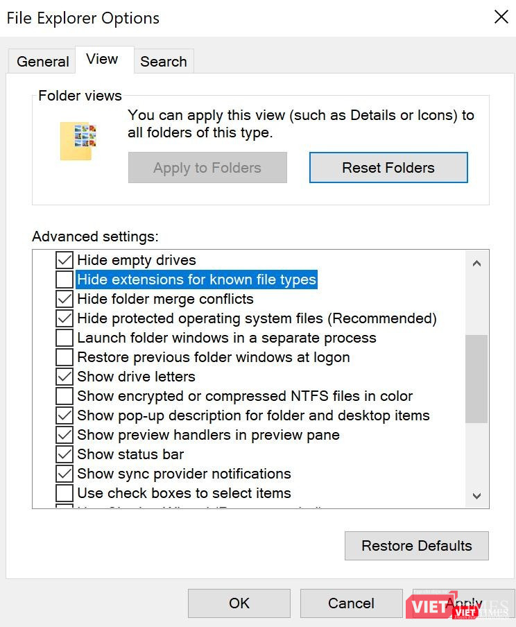Click the scroll-up arrow in settings list
This screenshot has height=627, width=516.
[x=476, y=264]
